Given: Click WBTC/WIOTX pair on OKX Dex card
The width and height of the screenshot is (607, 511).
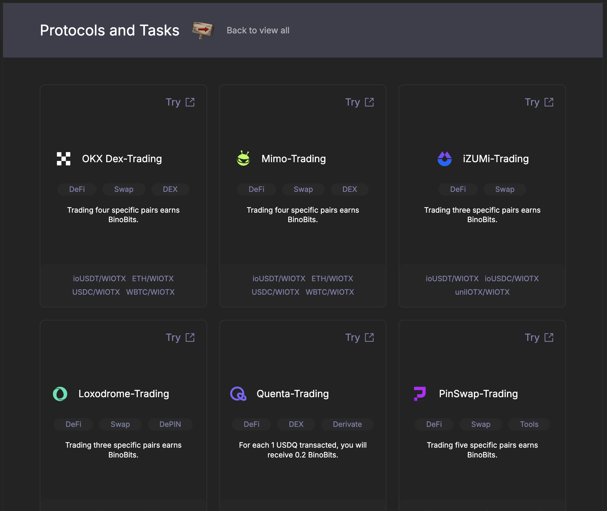Looking at the screenshot, I should click(x=150, y=292).
